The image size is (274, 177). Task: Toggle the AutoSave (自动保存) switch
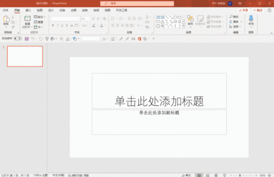pyautogui.click(x=18, y=39)
